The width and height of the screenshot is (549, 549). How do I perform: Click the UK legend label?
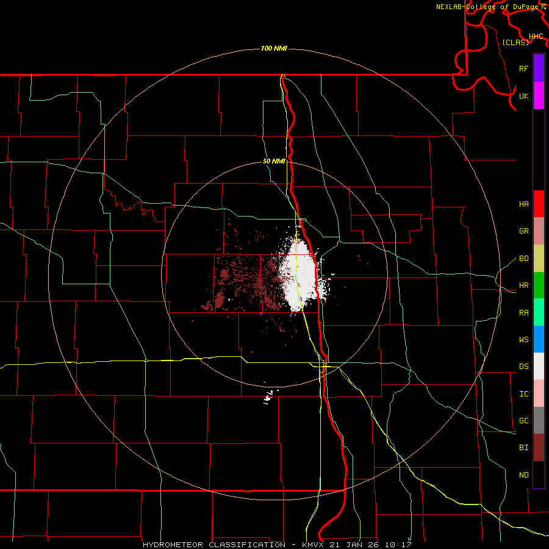coord(524,96)
